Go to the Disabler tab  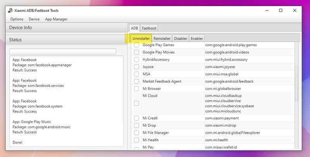tap(181, 38)
